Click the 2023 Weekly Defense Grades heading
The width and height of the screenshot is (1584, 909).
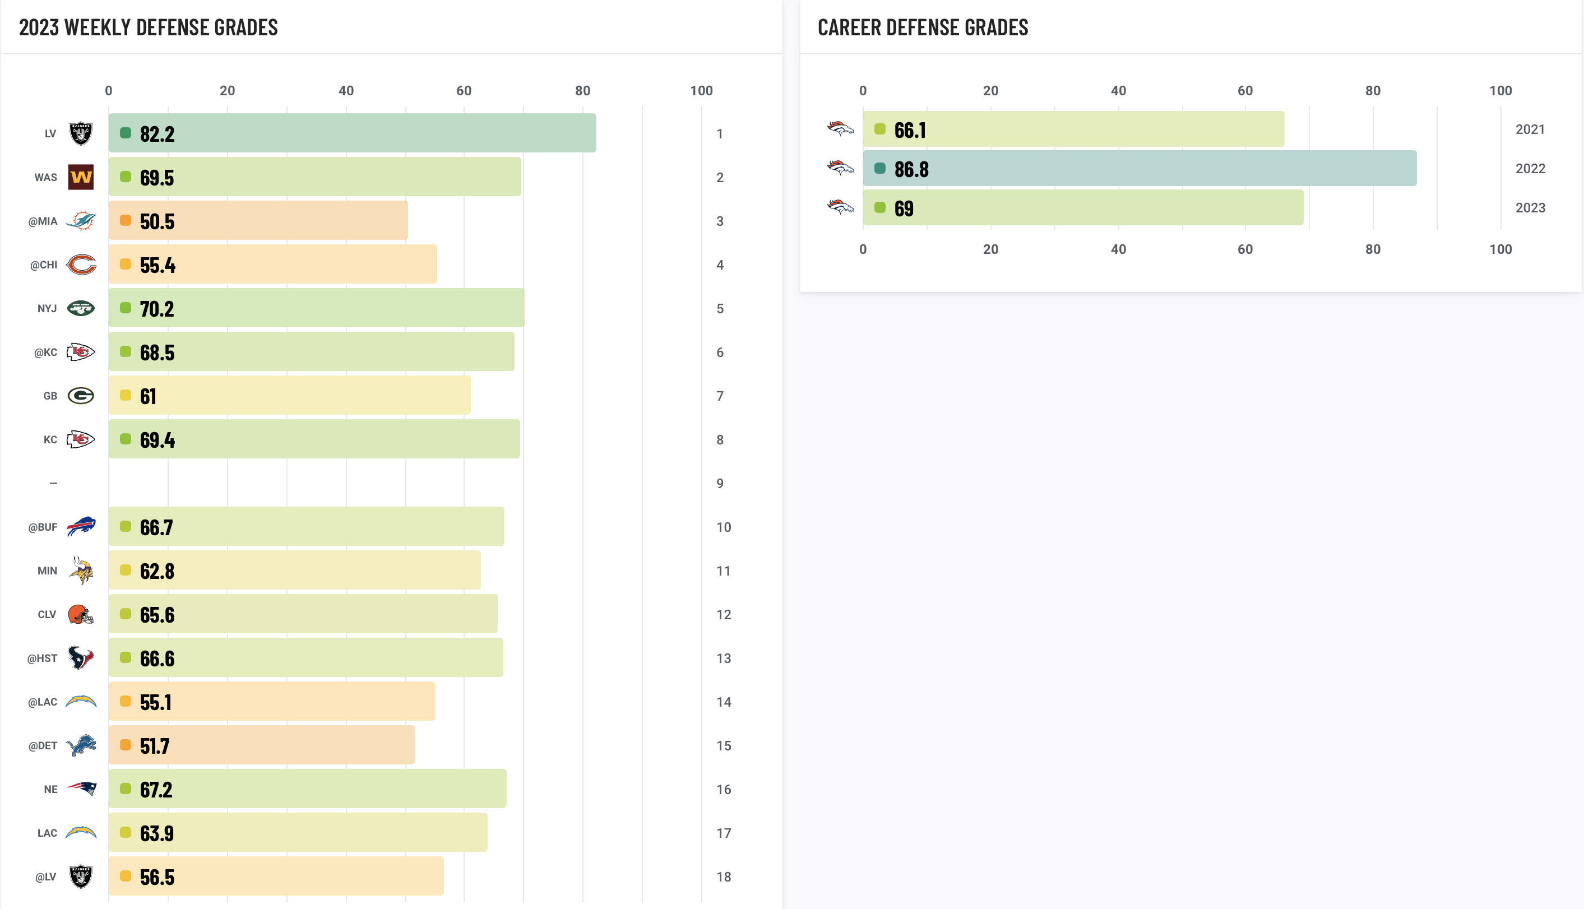pyautogui.click(x=149, y=27)
